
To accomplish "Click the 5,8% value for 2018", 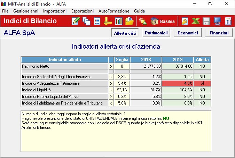I will [x=146, y=97].
